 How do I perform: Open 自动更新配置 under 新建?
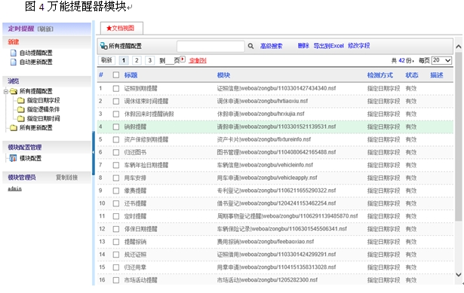[x=35, y=62]
